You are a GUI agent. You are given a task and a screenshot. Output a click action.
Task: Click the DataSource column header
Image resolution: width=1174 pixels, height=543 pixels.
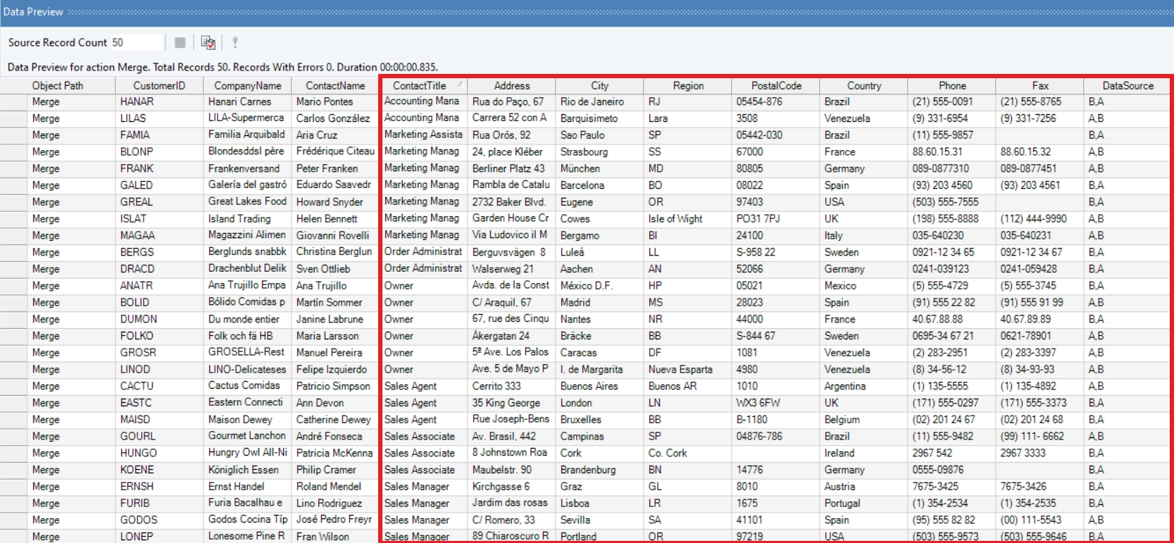(x=1128, y=86)
